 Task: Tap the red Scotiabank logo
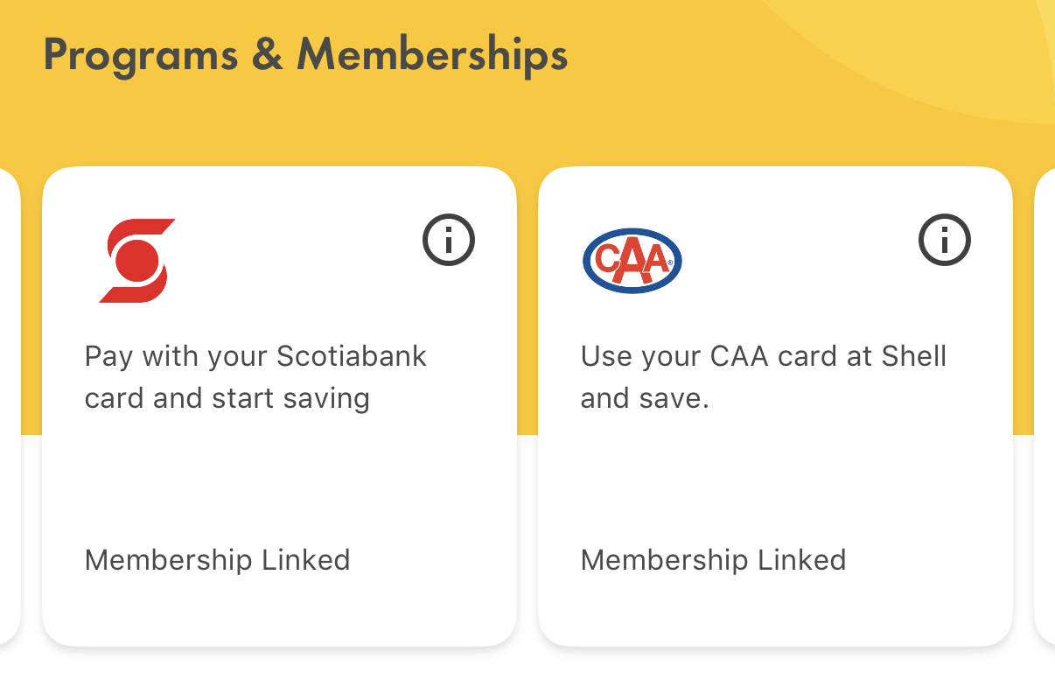[137, 261]
